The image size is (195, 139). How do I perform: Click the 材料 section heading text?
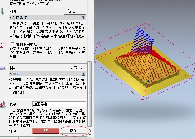[x=13, y=68]
